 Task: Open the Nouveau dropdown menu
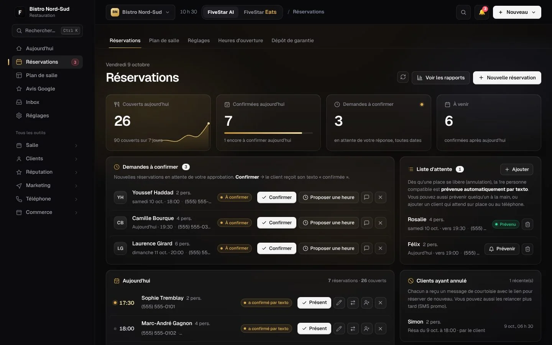pos(517,12)
